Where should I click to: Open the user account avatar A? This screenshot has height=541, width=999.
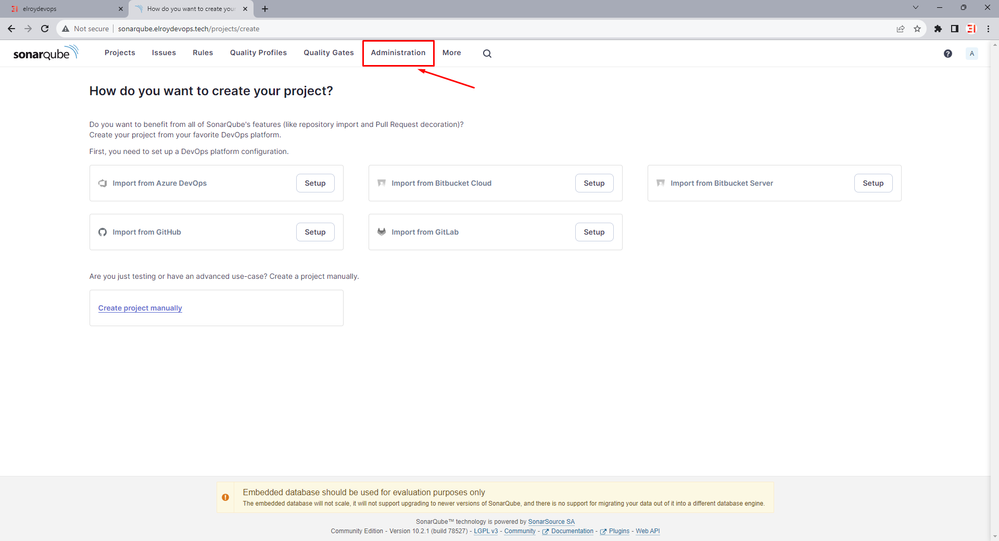tap(971, 54)
